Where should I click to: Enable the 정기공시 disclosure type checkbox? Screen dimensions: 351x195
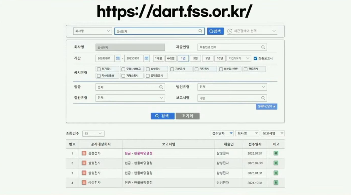click(x=99, y=69)
